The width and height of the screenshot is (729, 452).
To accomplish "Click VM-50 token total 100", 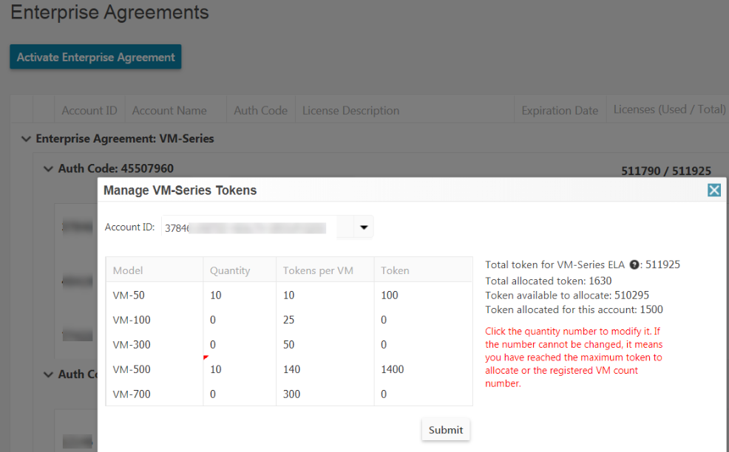I will 390,295.
